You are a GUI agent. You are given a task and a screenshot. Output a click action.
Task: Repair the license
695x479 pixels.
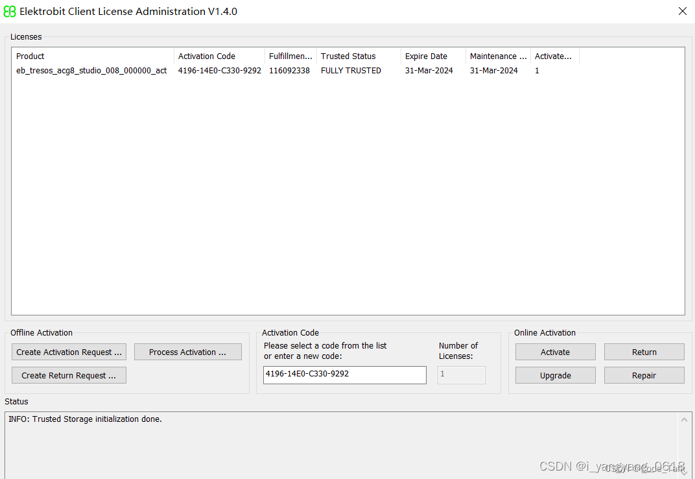(x=644, y=375)
